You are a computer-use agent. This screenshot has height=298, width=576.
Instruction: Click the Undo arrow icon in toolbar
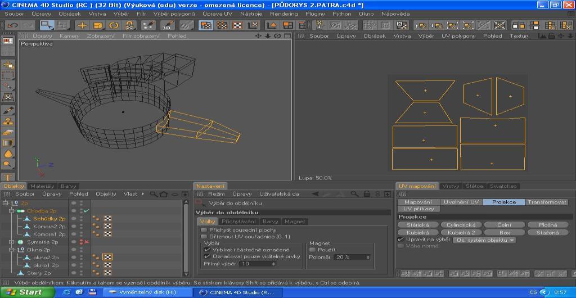tap(13, 25)
